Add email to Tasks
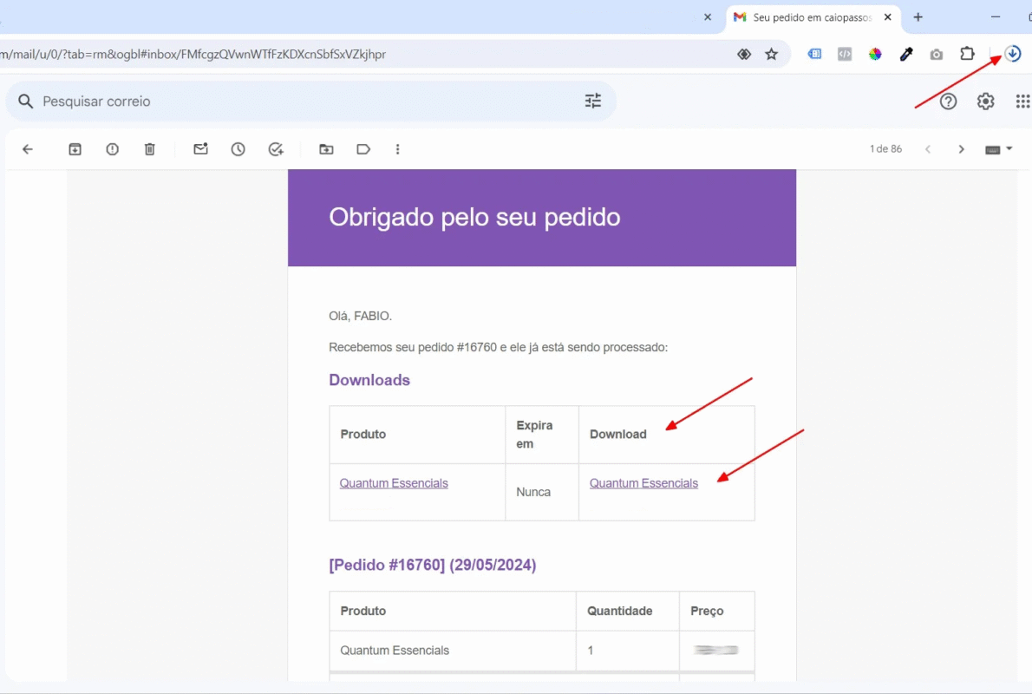The width and height of the screenshot is (1032, 694). pyautogui.click(x=276, y=149)
